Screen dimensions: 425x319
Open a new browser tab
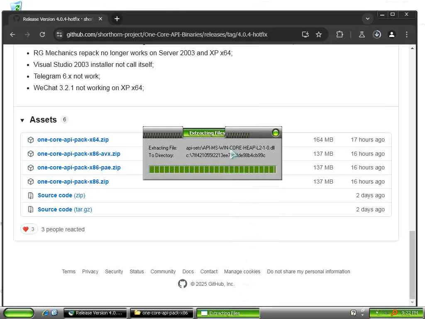pos(117,19)
